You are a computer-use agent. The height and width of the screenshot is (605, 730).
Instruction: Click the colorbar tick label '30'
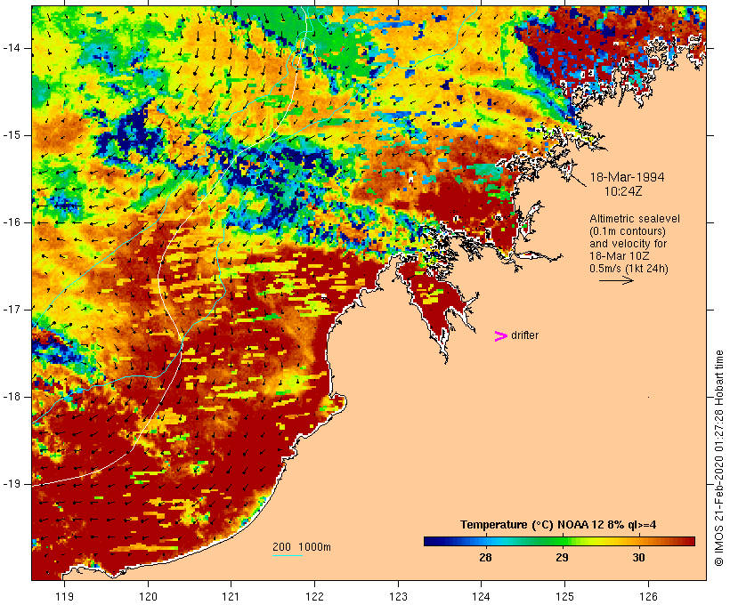coord(639,558)
